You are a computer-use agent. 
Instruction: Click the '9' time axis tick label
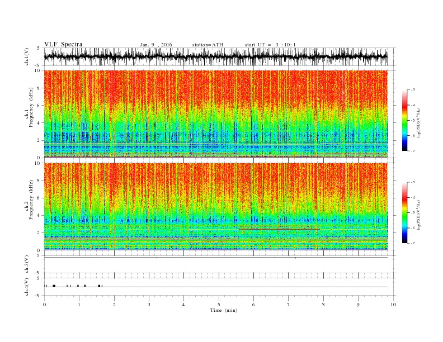(x=358, y=305)
